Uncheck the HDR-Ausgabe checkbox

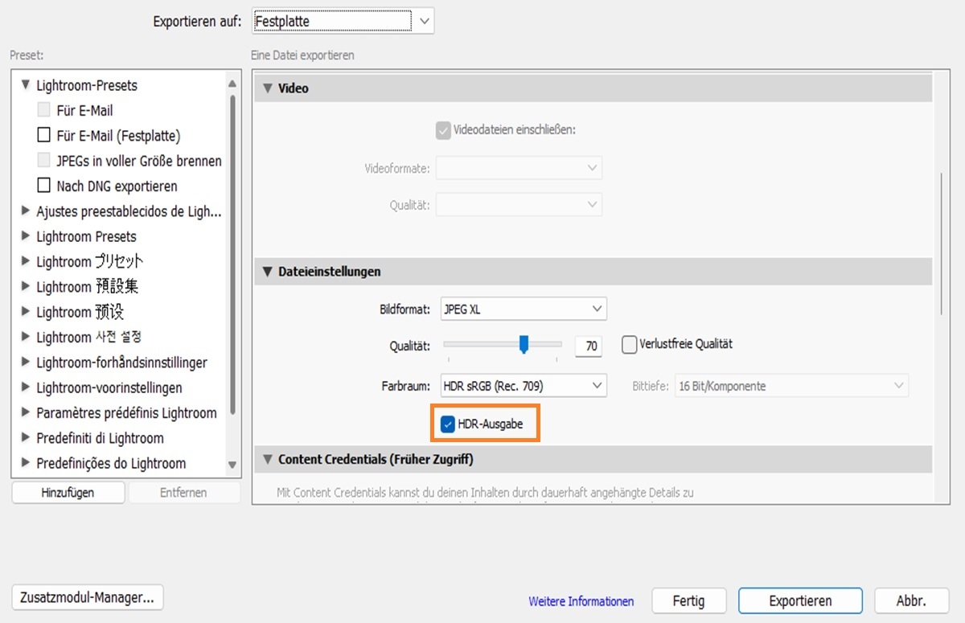(448, 424)
